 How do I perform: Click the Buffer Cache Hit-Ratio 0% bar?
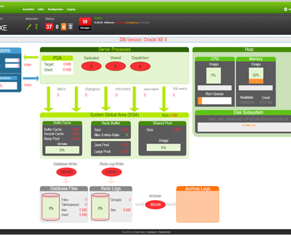click(62, 150)
